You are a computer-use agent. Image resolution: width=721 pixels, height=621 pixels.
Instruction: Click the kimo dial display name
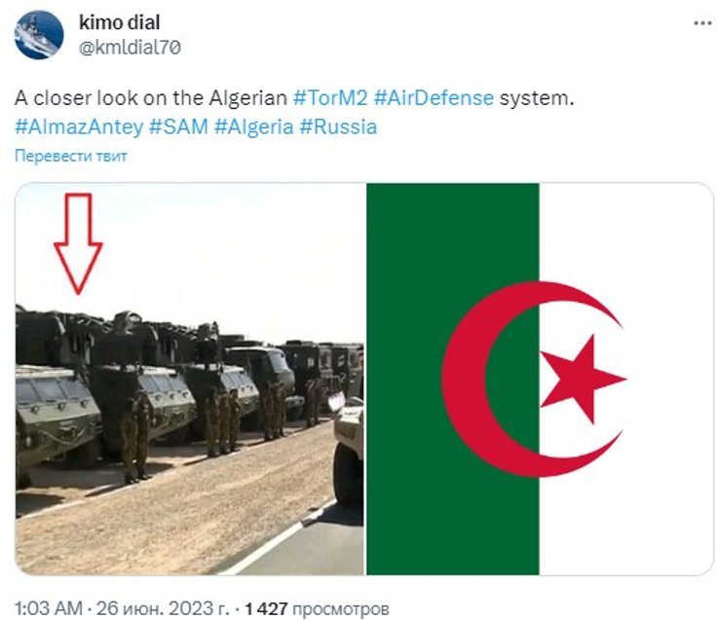click(x=120, y=22)
